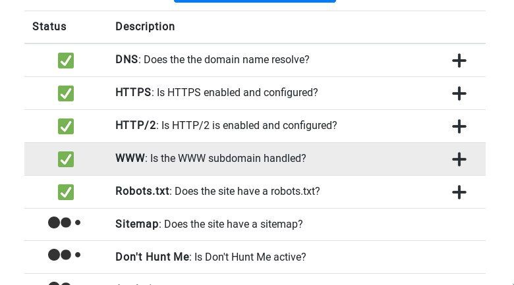The width and height of the screenshot is (514, 285).
Task: Click the green checkmark in HTTP/2 row
Action: (x=65, y=126)
